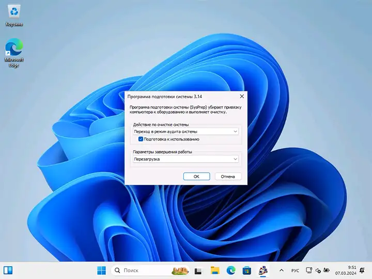Show hidden system tray icons chevron
372x279 pixels.
pyautogui.click(x=282, y=270)
